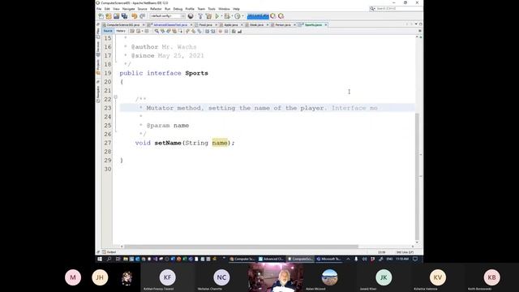The image size is (519, 292).
Task: Collapse the Javadoc comment fold at line 22
Action: 115,97
